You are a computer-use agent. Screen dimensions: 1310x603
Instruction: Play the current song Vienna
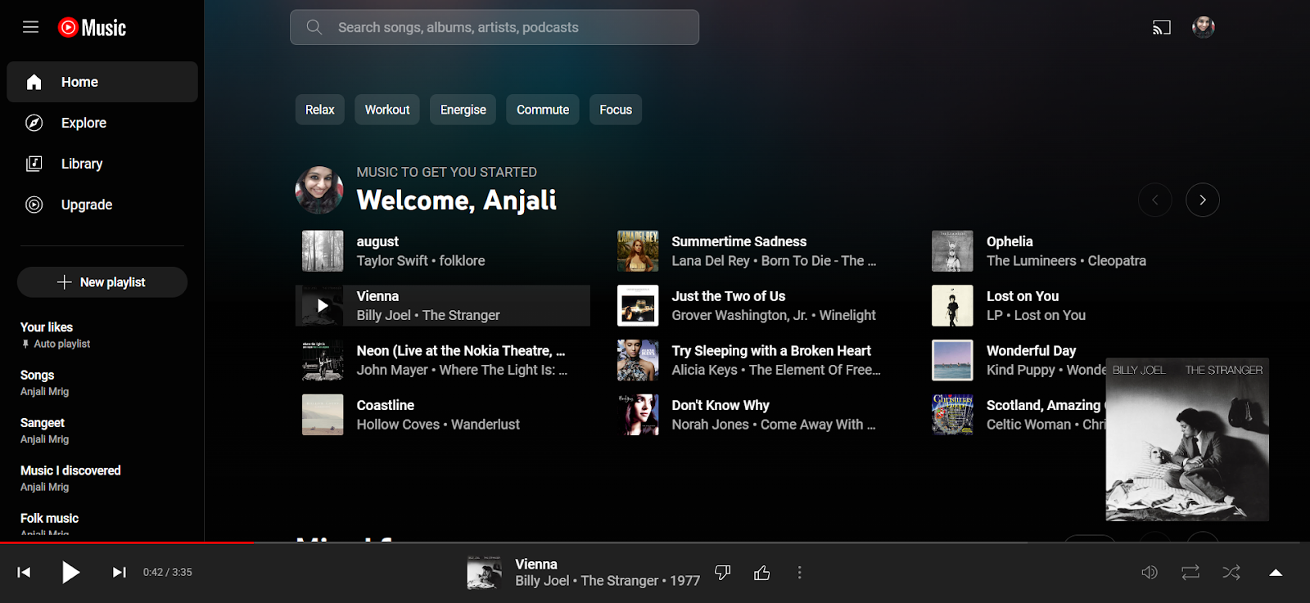pos(71,572)
